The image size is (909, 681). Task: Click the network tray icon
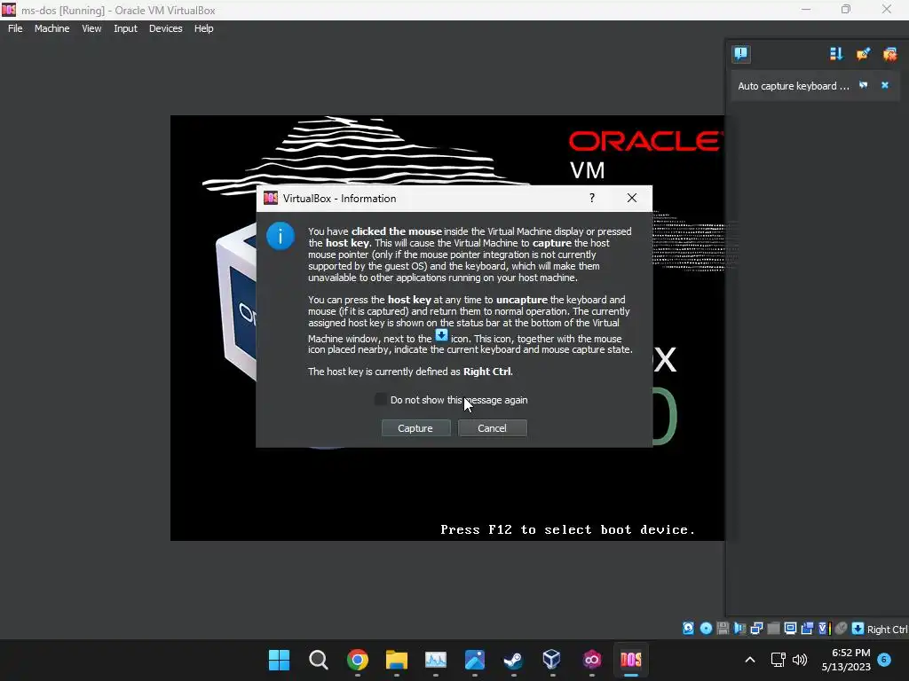pos(778,660)
